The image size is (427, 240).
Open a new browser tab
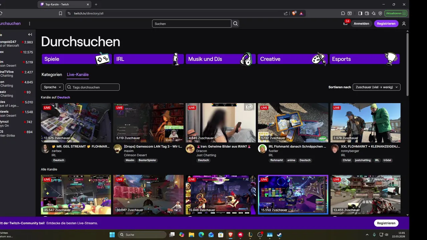(96, 4)
